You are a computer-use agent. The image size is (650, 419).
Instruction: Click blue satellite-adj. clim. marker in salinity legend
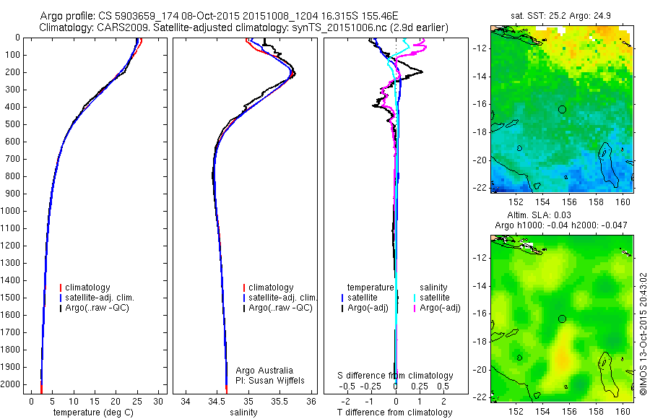tap(244, 298)
